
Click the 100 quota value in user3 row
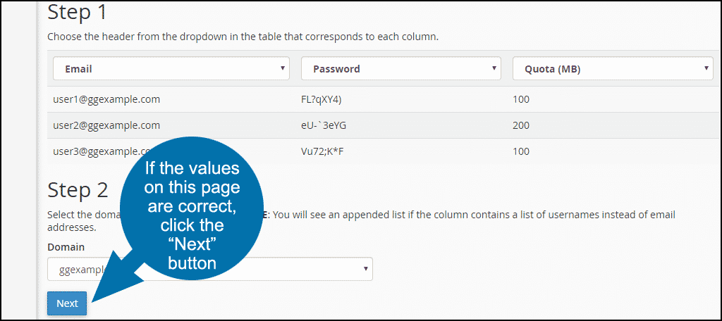click(x=521, y=151)
